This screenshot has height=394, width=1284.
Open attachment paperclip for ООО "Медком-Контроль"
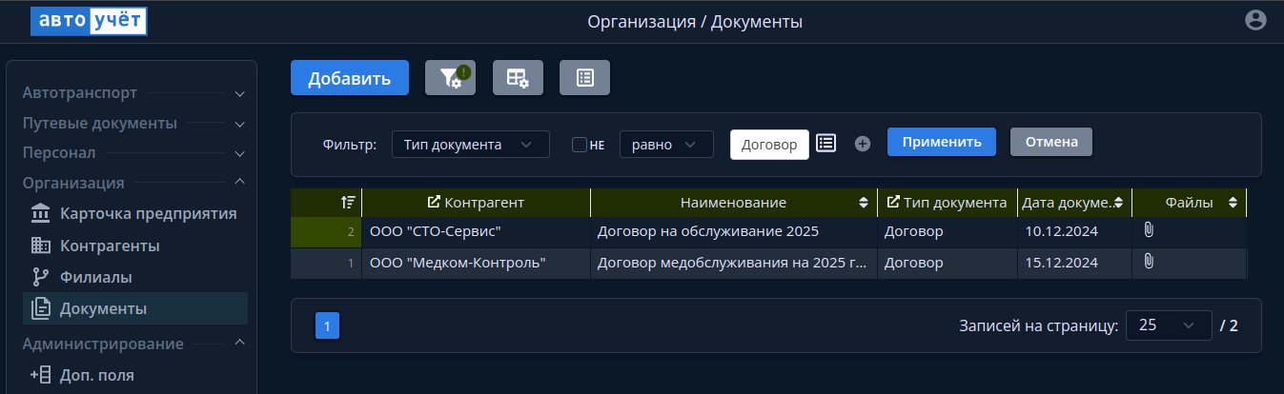click(x=1149, y=262)
